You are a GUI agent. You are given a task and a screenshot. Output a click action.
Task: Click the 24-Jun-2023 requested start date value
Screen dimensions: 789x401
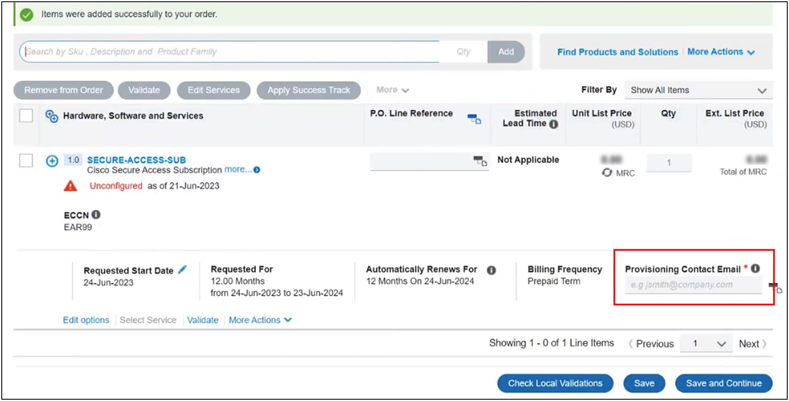tap(108, 283)
